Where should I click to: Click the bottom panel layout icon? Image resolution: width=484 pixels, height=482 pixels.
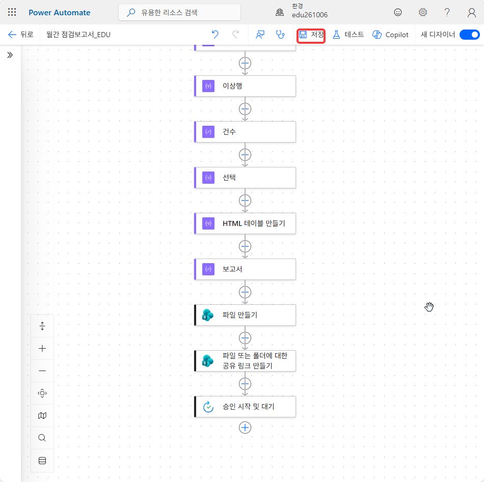(x=42, y=461)
